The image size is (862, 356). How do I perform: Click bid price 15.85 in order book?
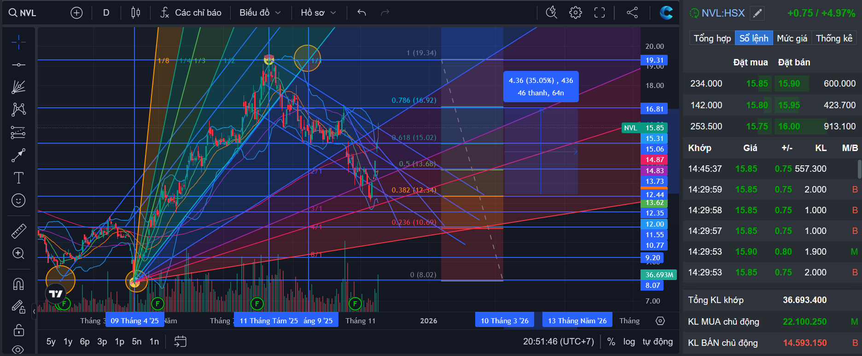757,83
